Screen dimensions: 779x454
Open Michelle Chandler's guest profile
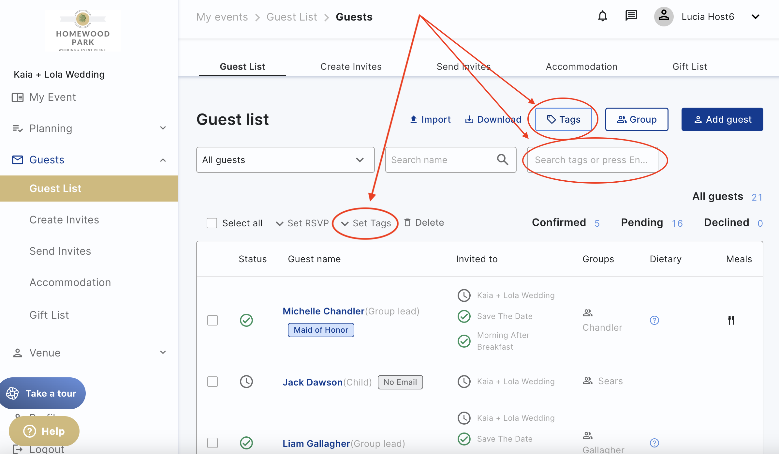pyautogui.click(x=323, y=311)
